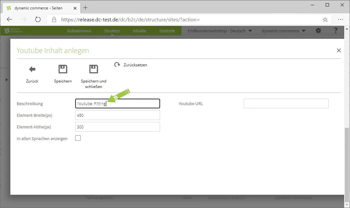Select the dynamic commerce - Seiten tab
This screenshot has width=350, height=208.
tap(41, 8)
